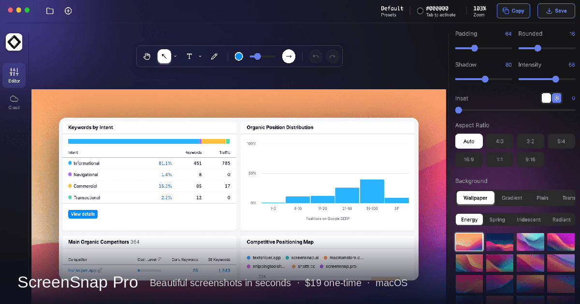The height and width of the screenshot is (304, 580).
Task: Pick the pencil draw tool
Action: pos(214,56)
